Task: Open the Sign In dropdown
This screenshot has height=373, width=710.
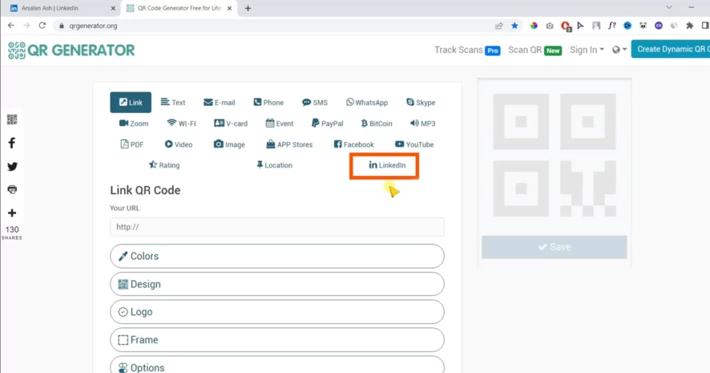Action: click(x=587, y=50)
